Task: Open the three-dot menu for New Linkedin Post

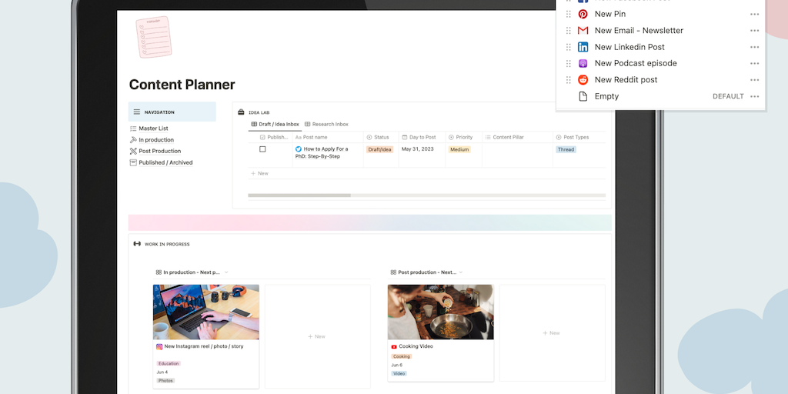Action: [x=754, y=47]
